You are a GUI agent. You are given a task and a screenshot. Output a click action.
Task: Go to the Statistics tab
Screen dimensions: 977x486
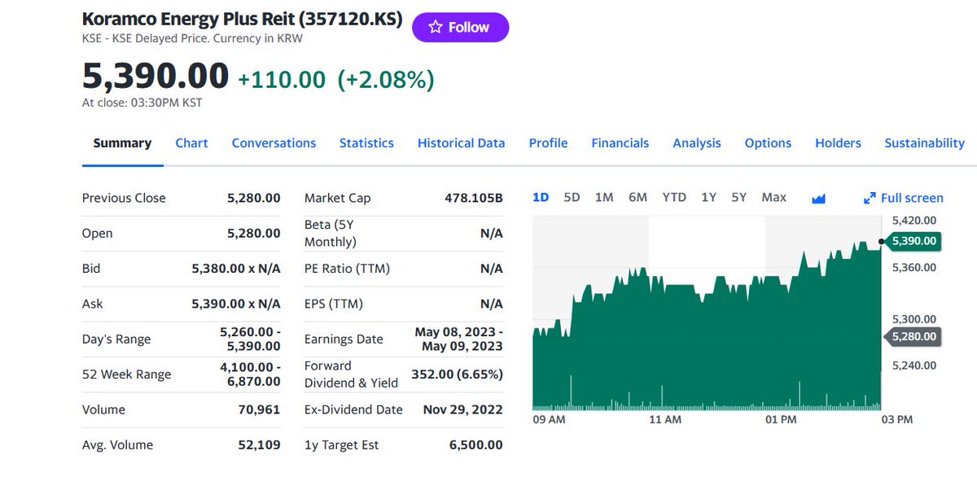click(366, 142)
